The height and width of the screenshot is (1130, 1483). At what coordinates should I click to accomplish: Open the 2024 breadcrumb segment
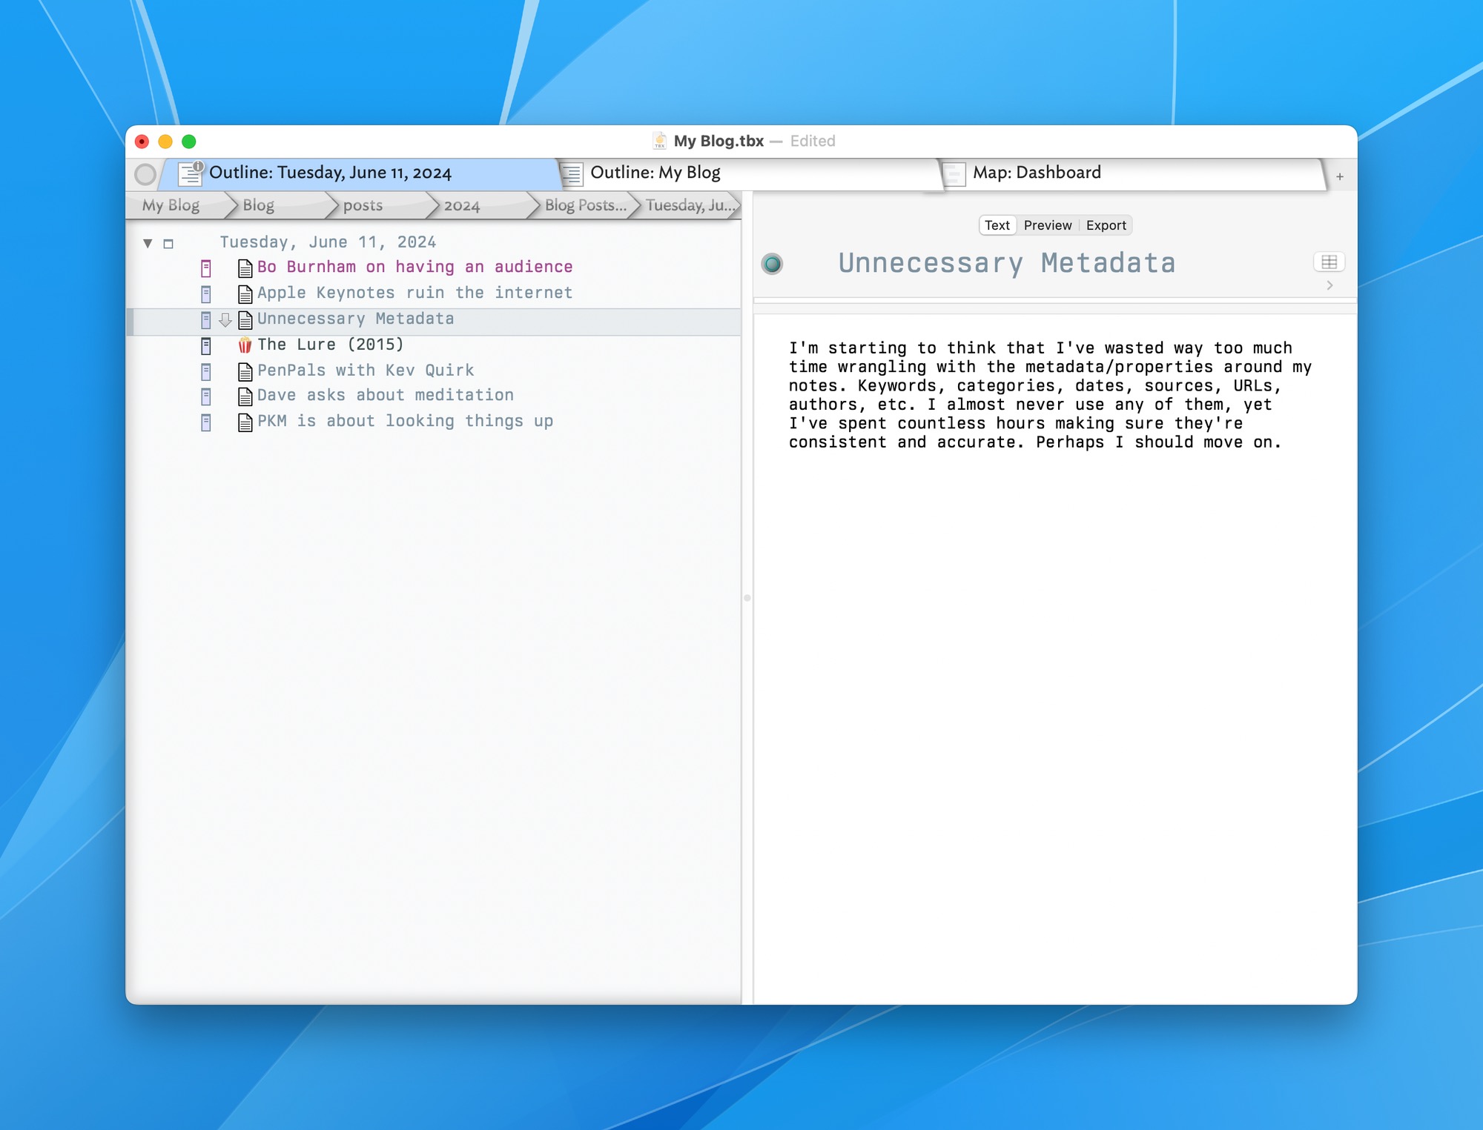click(x=461, y=205)
